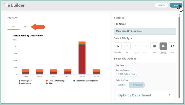185x105 pixels.
Task: Toggle Dimensions selection type
Action: [x=137, y=85]
